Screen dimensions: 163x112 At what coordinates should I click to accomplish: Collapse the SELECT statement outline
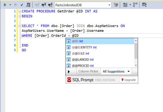20,26
